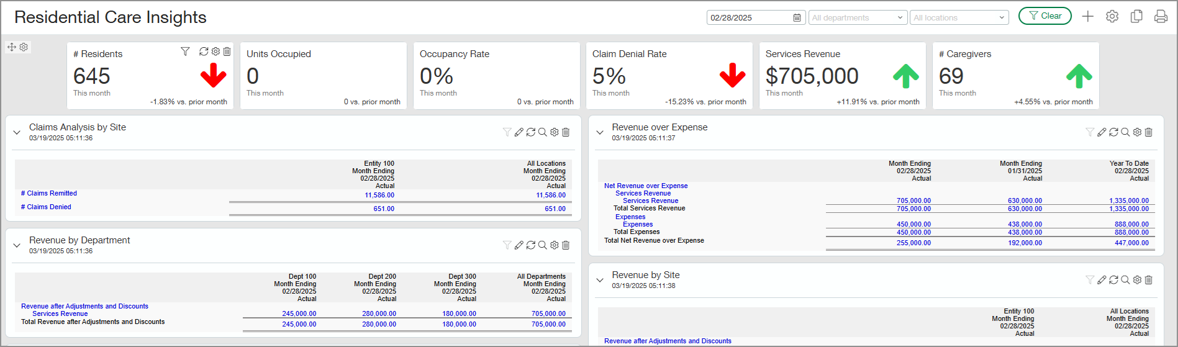Collapse the Revenue by Department panel
The width and height of the screenshot is (1178, 347).
[x=17, y=245]
